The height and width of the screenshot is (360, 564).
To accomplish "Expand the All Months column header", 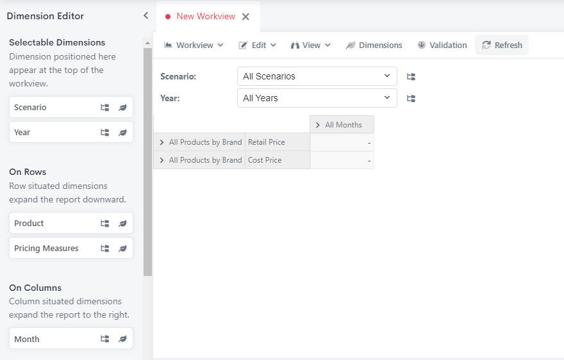I will pos(318,125).
